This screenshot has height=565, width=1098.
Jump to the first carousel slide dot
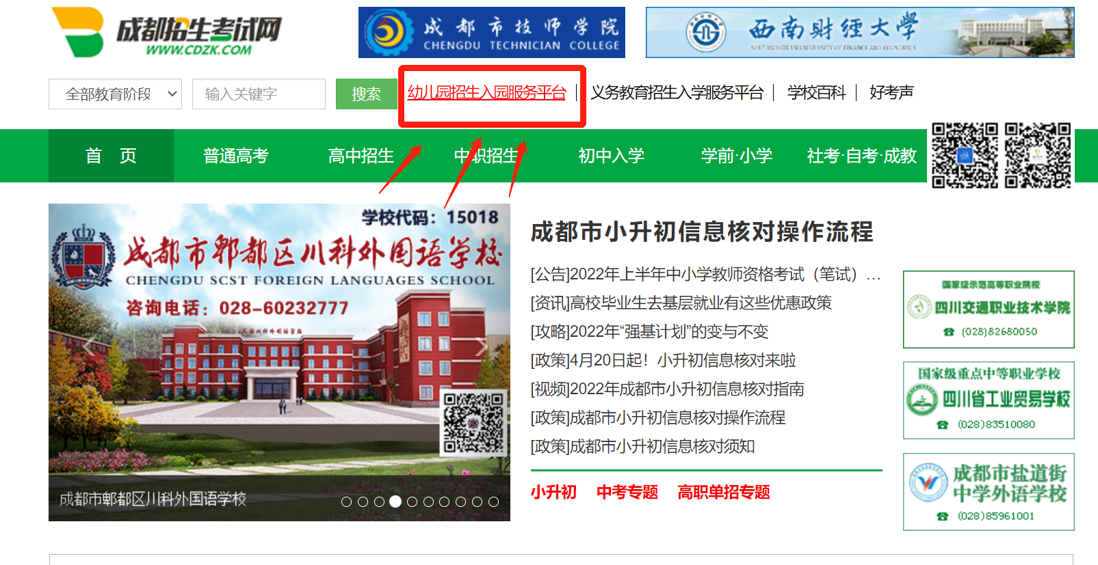tap(346, 501)
